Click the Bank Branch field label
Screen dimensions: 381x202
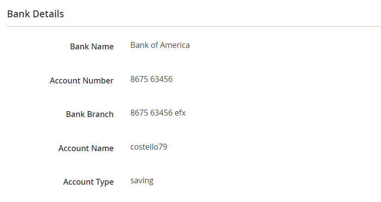click(90, 114)
